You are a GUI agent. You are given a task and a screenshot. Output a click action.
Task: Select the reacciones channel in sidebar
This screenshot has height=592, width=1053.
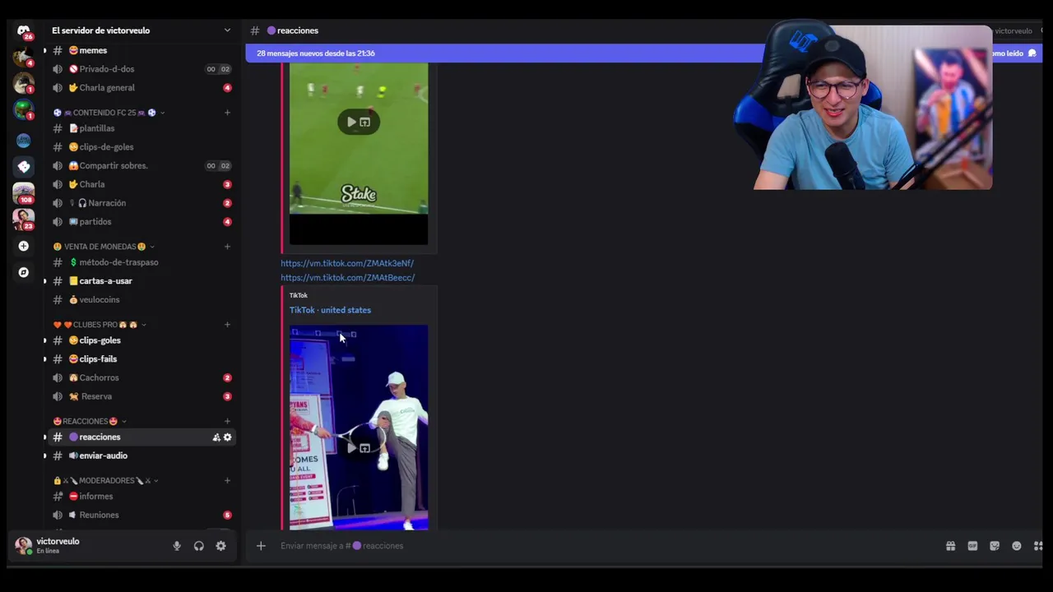(141, 437)
